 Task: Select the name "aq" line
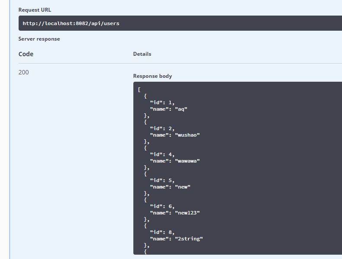(168, 109)
